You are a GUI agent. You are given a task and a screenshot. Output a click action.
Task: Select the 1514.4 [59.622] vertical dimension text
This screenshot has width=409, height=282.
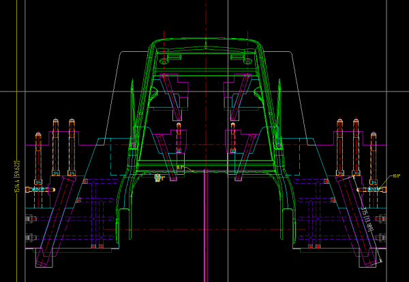point(17,177)
